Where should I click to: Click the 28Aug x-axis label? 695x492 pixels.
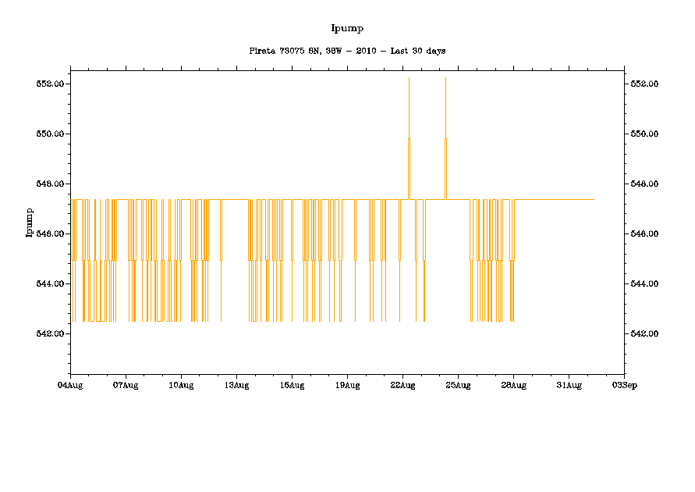click(x=513, y=385)
